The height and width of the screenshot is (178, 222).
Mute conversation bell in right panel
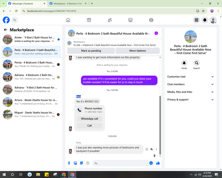click(x=184, y=63)
